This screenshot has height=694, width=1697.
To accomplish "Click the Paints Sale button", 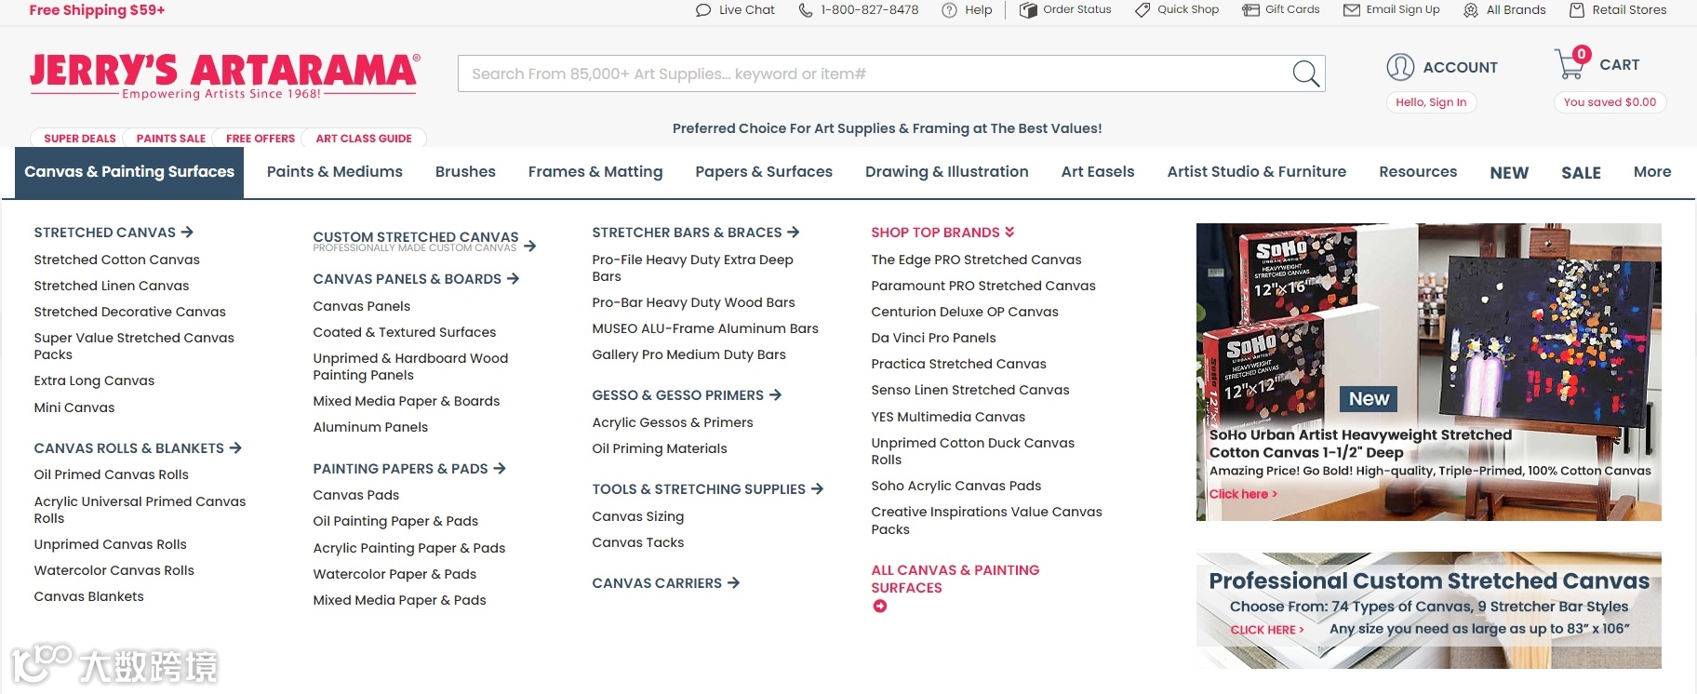I will click(x=171, y=139).
